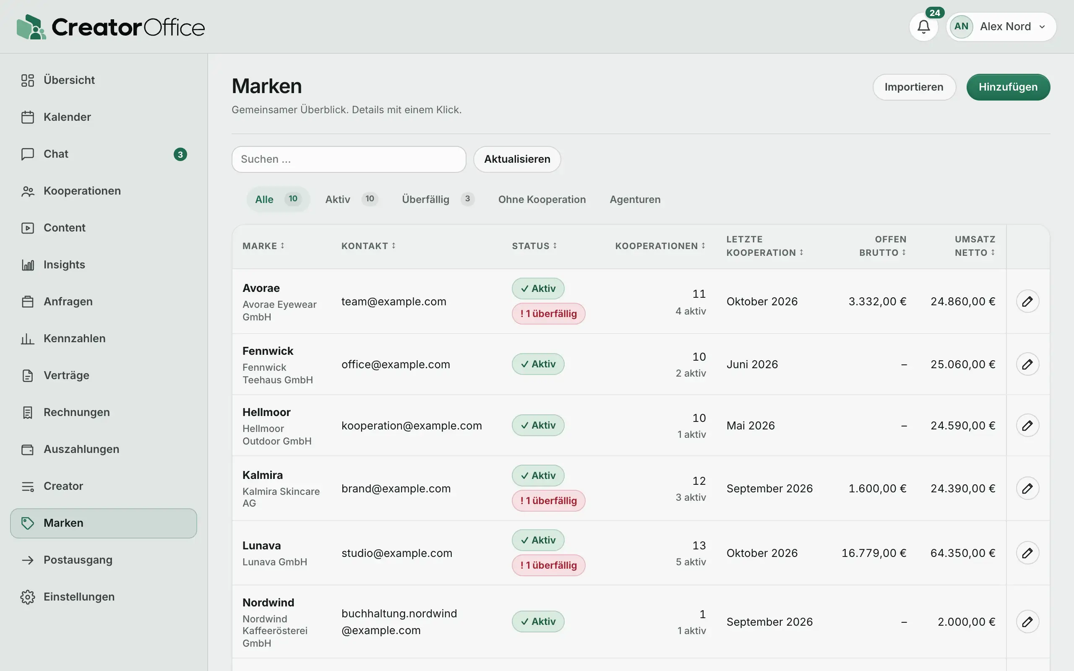Sort table by Marke column

pos(263,246)
